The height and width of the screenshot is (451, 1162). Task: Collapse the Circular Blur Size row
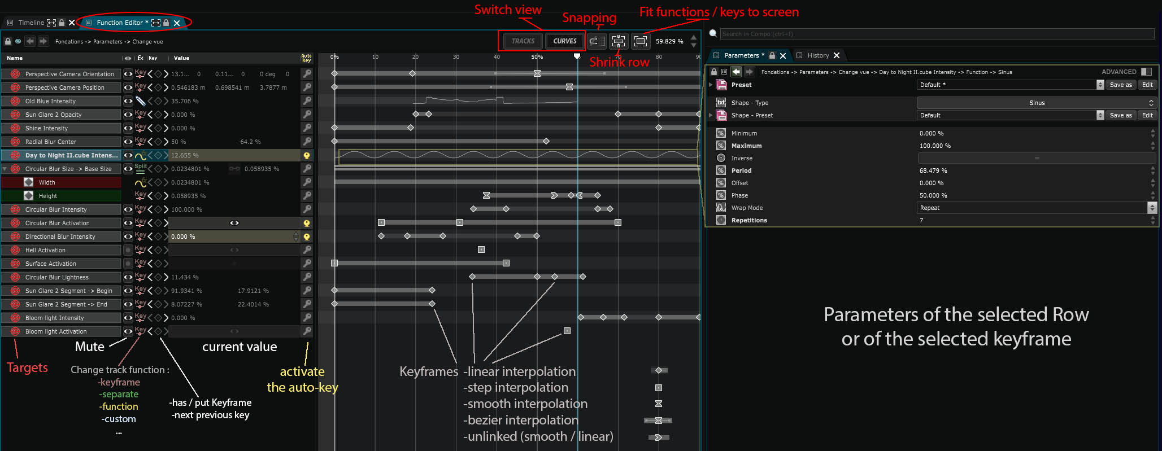[5, 169]
